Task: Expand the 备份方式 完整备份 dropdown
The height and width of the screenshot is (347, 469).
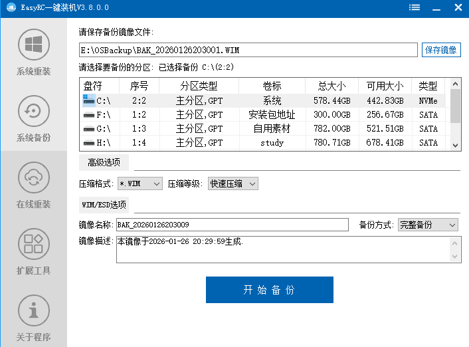Action: pyautogui.click(x=428, y=225)
